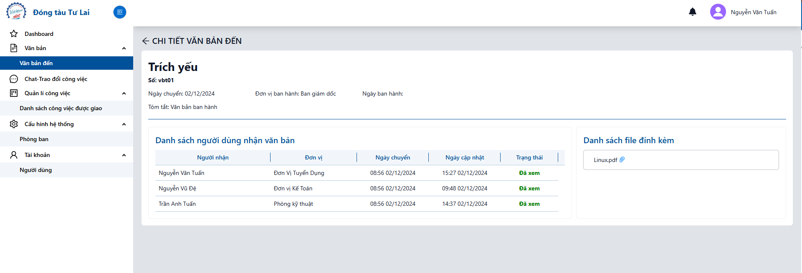Open Danh sách công việc được giao
Viewport: 802px width, 273px height.
coord(66,108)
